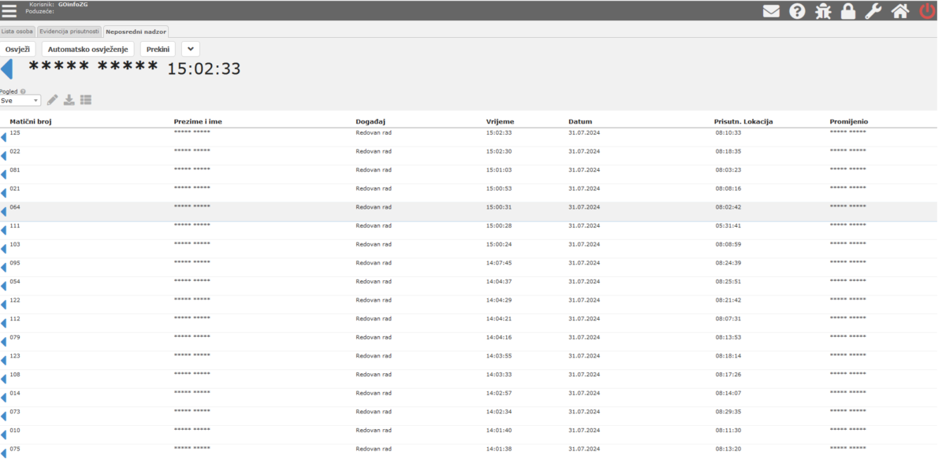Click blue arrow of row 079

(x=3, y=343)
